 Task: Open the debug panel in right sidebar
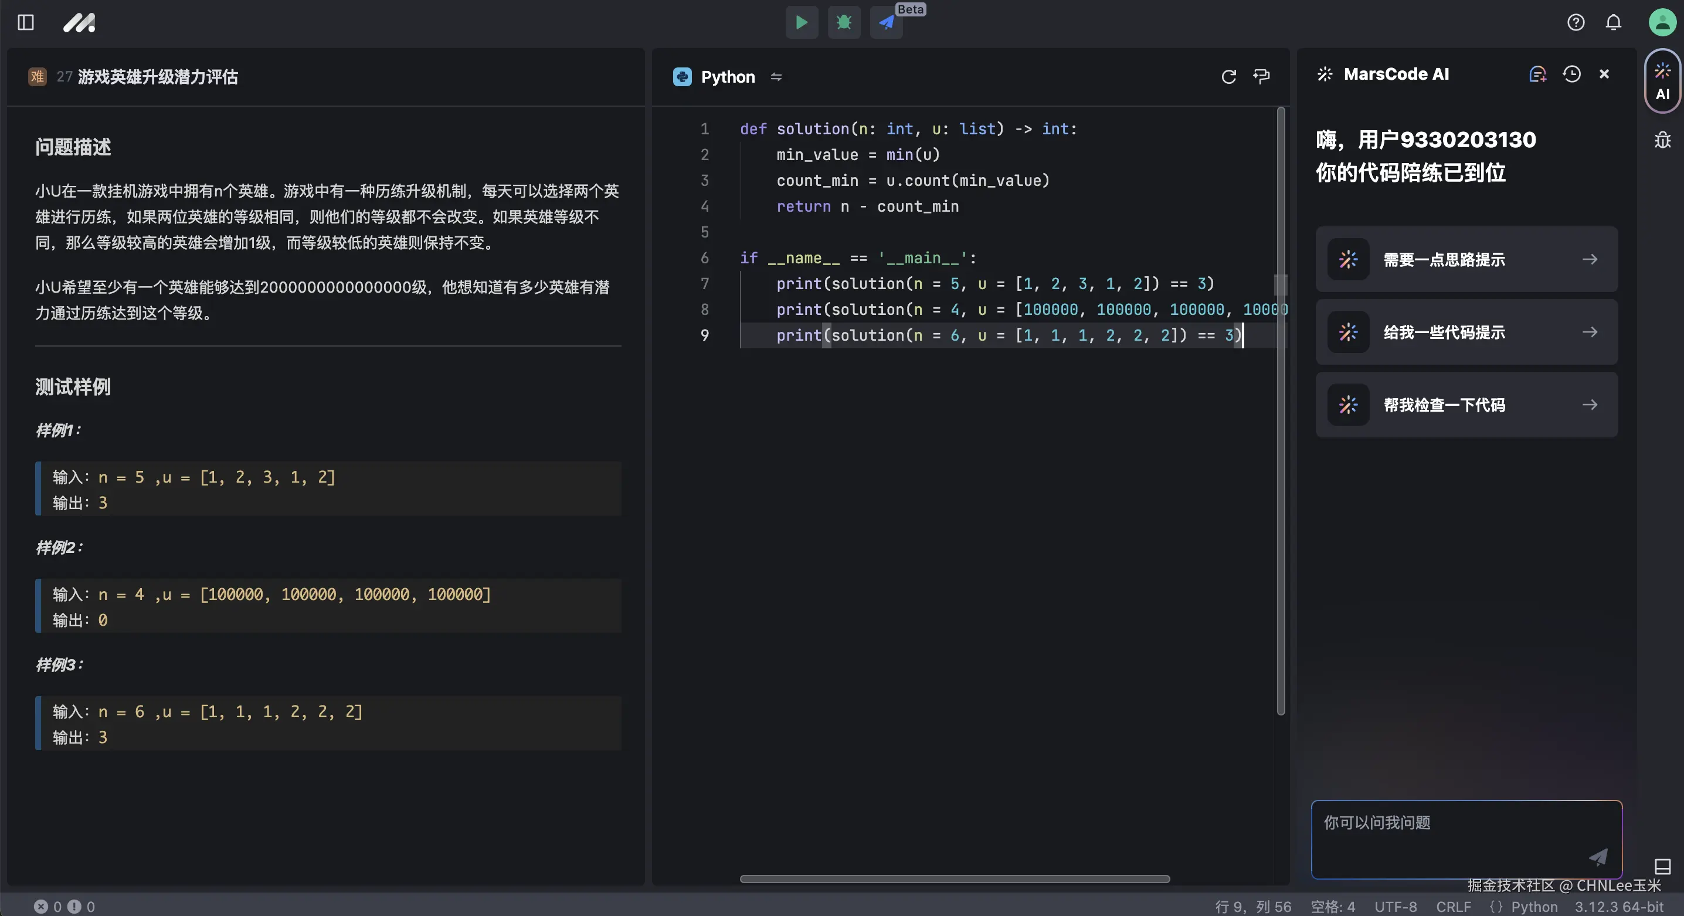coord(1662,140)
